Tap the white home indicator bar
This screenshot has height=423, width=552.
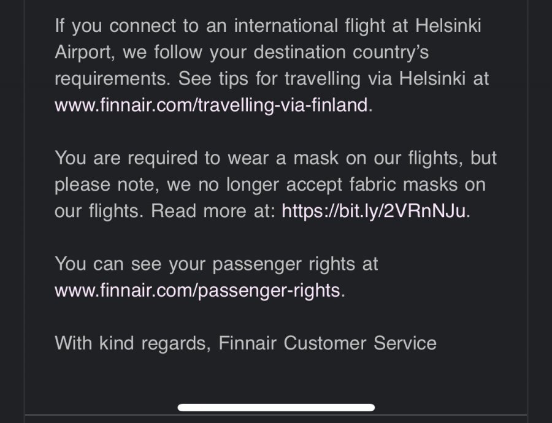click(x=276, y=407)
